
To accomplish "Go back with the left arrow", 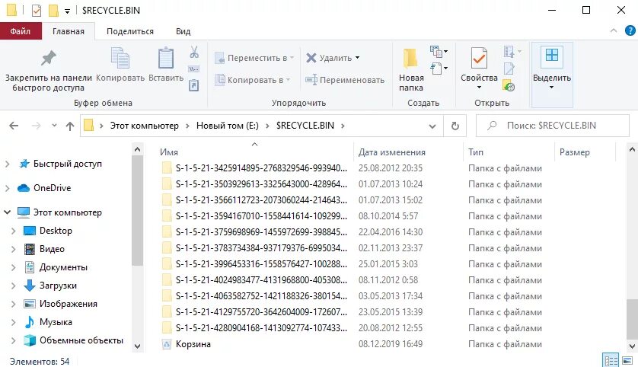I will [14, 126].
